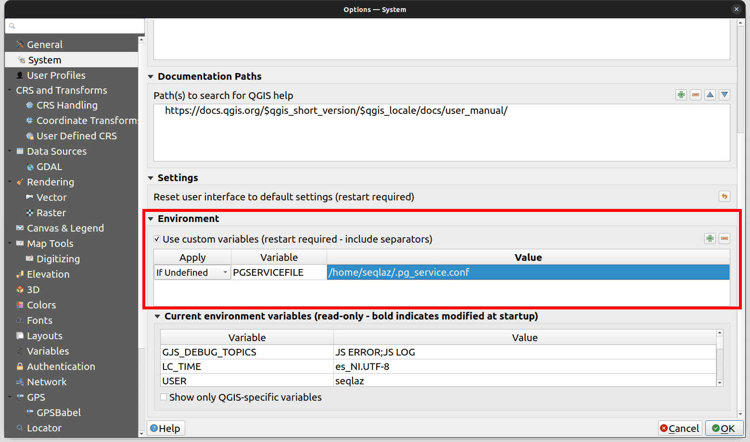Viewport: 750px width, 442px height.
Task: Go to CRS Handling page
Action: (x=67, y=105)
